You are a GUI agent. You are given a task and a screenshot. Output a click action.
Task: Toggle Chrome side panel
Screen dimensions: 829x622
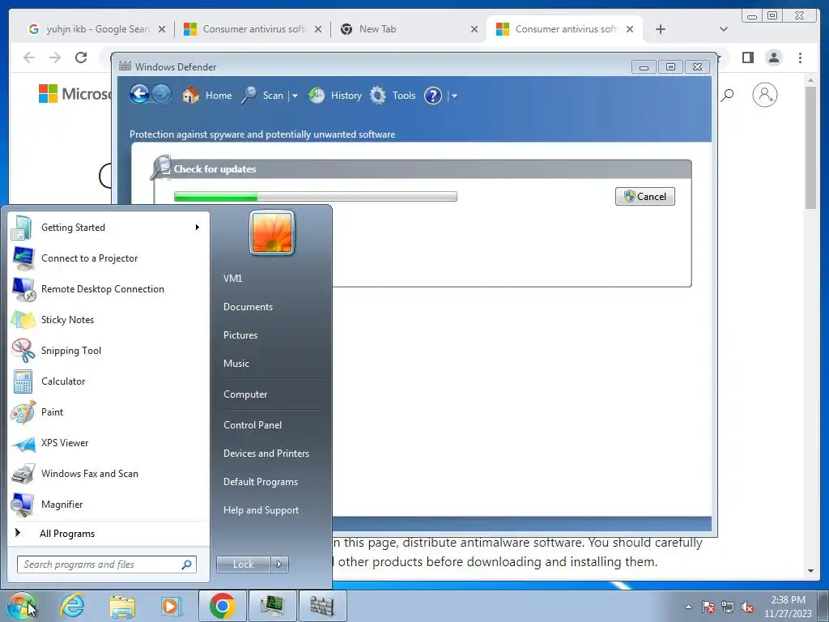[x=747, y=58]
